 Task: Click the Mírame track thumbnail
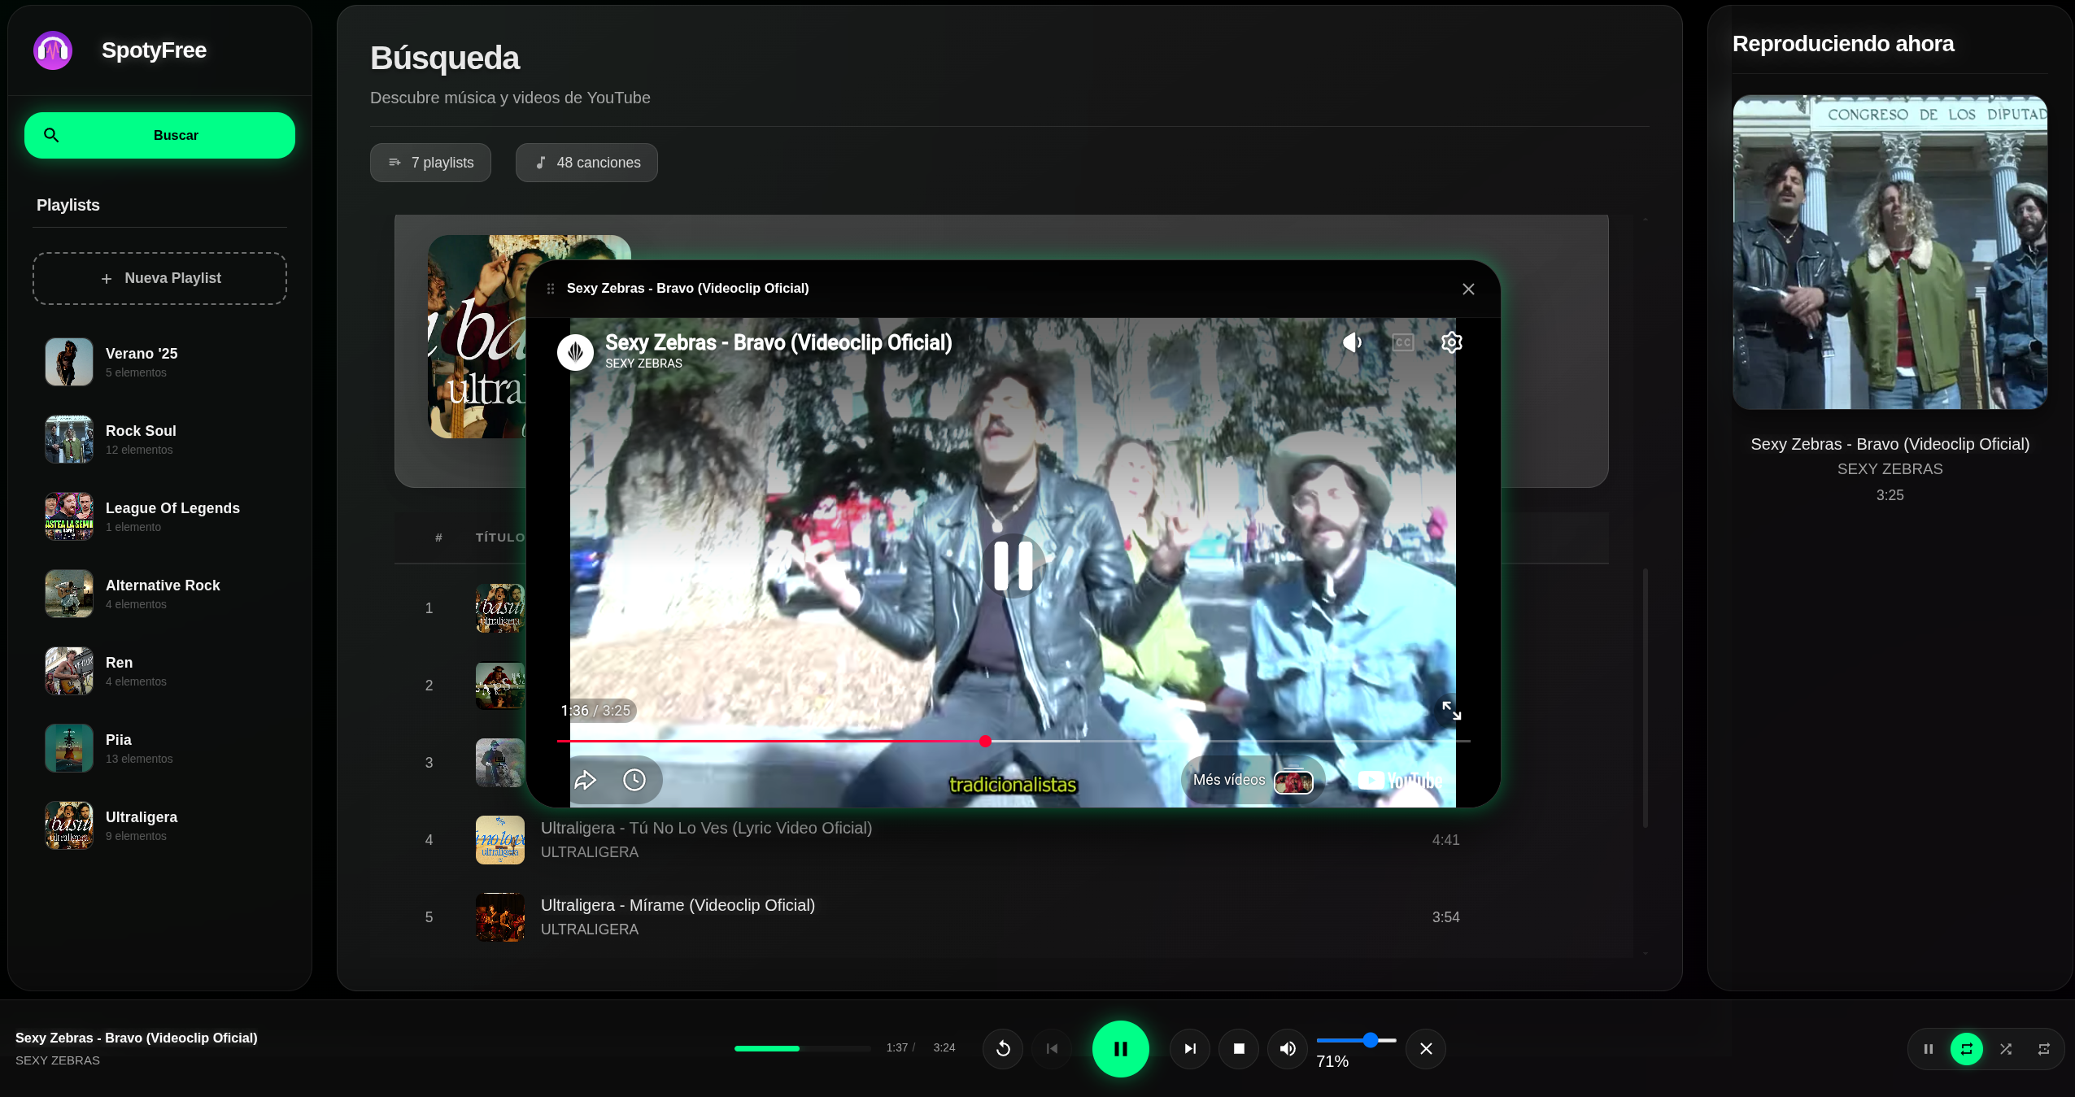pos(500,917)
